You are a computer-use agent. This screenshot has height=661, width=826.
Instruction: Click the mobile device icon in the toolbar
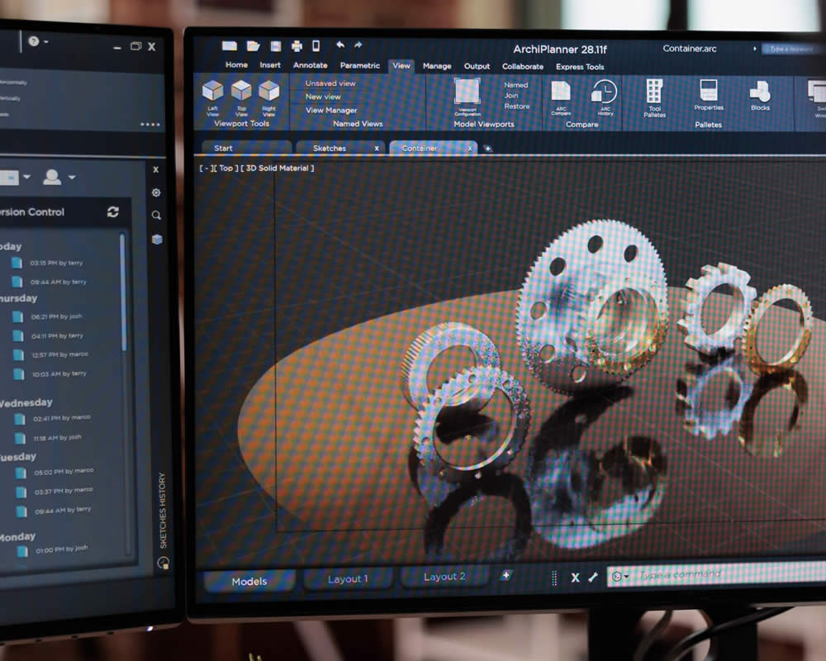[x=316, y=46]
